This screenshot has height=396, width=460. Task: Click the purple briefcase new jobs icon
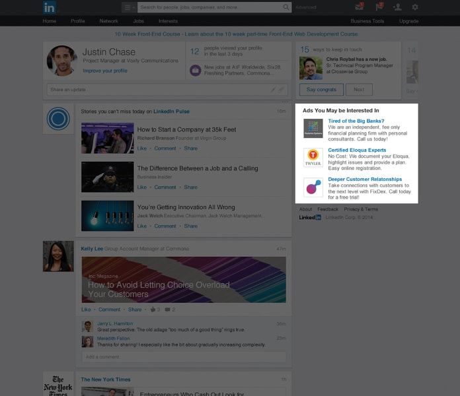196,71
